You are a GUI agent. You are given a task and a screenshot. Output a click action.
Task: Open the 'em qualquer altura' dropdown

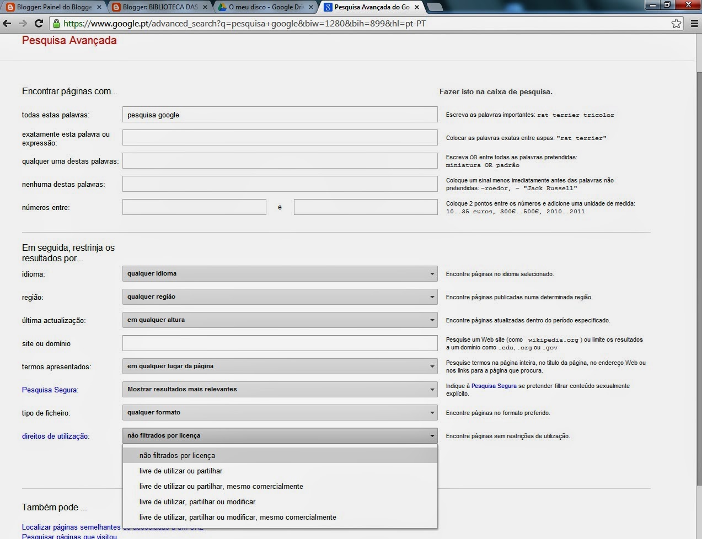280,320
